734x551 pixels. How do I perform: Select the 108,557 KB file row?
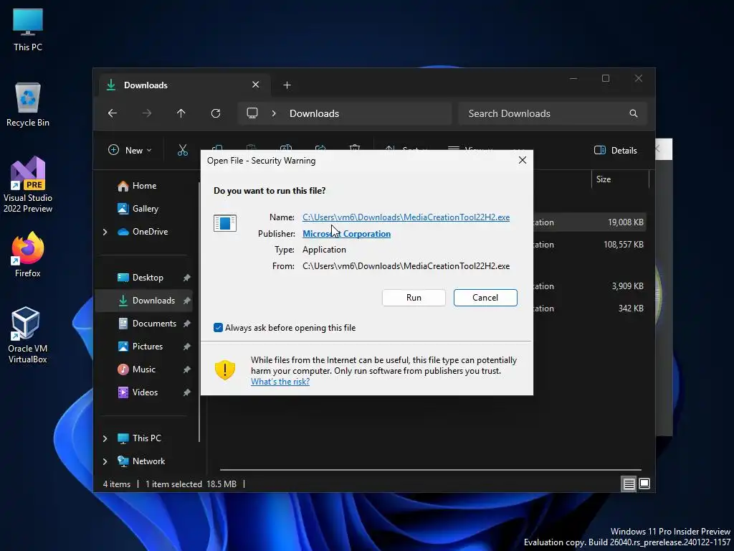(x=590, y=245)
